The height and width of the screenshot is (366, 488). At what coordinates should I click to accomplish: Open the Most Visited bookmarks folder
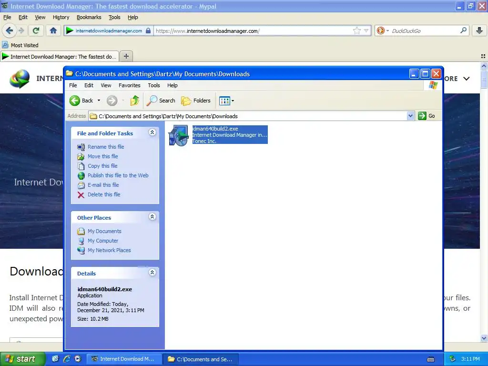(x=20, y=45)
